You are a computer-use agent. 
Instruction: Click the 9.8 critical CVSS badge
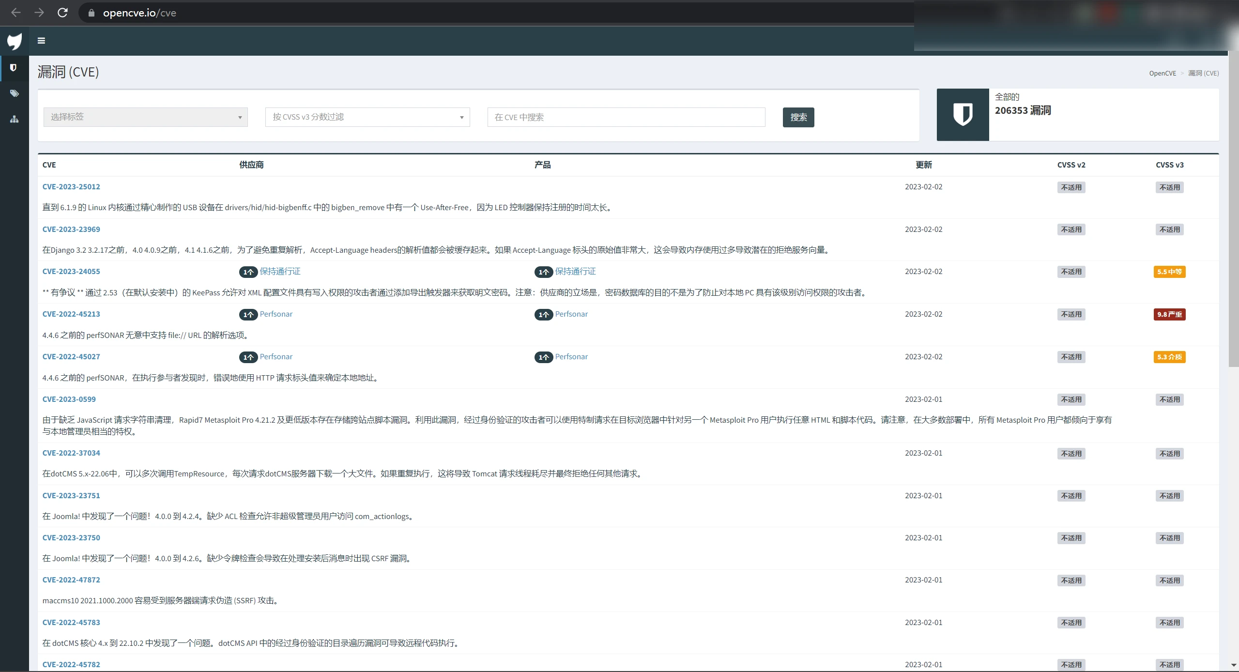point(1169,315)
